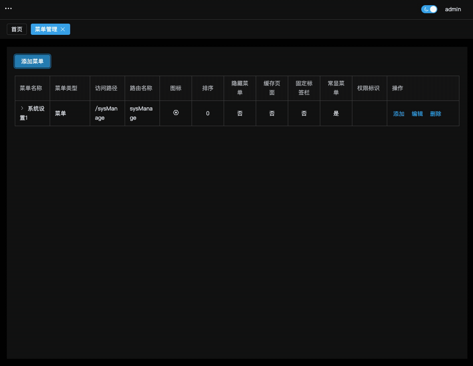Click the 排序 column header
This screenshot has height=366, width=473.
pos(208,88)
